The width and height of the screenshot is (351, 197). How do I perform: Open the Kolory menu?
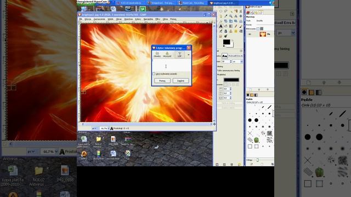[x=138, y=19]
